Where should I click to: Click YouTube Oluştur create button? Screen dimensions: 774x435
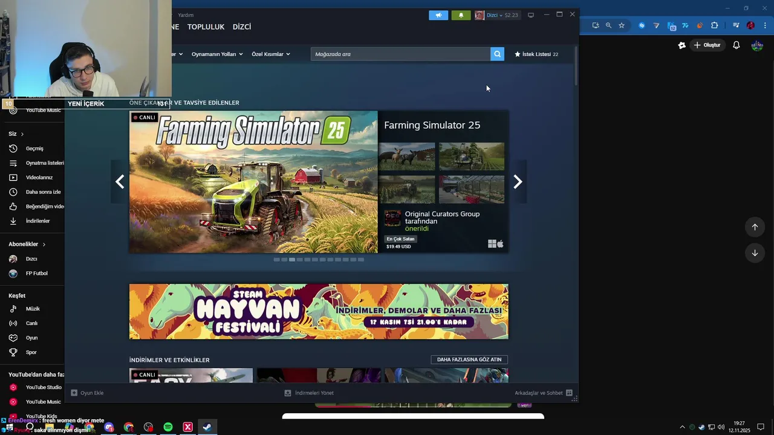pyautogui.click(x=707, y=45)
